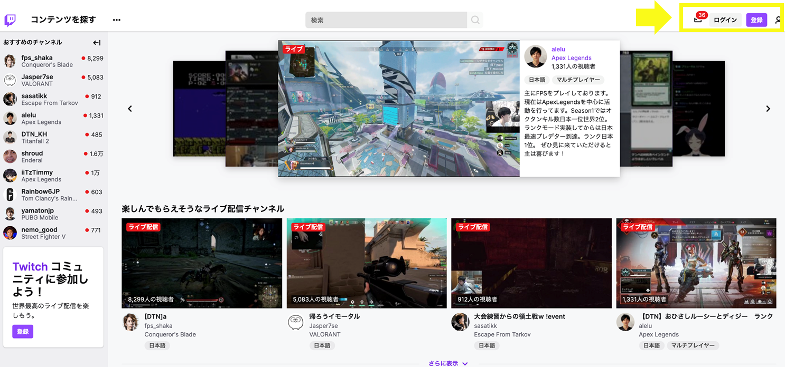Open the user profile icon menu
Screen dimensions: 785x367
coord(778,20)
